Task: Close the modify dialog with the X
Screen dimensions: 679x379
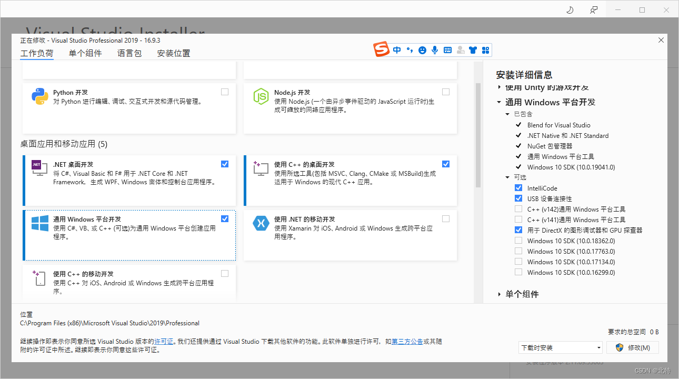Action: [x=661, y=40]
